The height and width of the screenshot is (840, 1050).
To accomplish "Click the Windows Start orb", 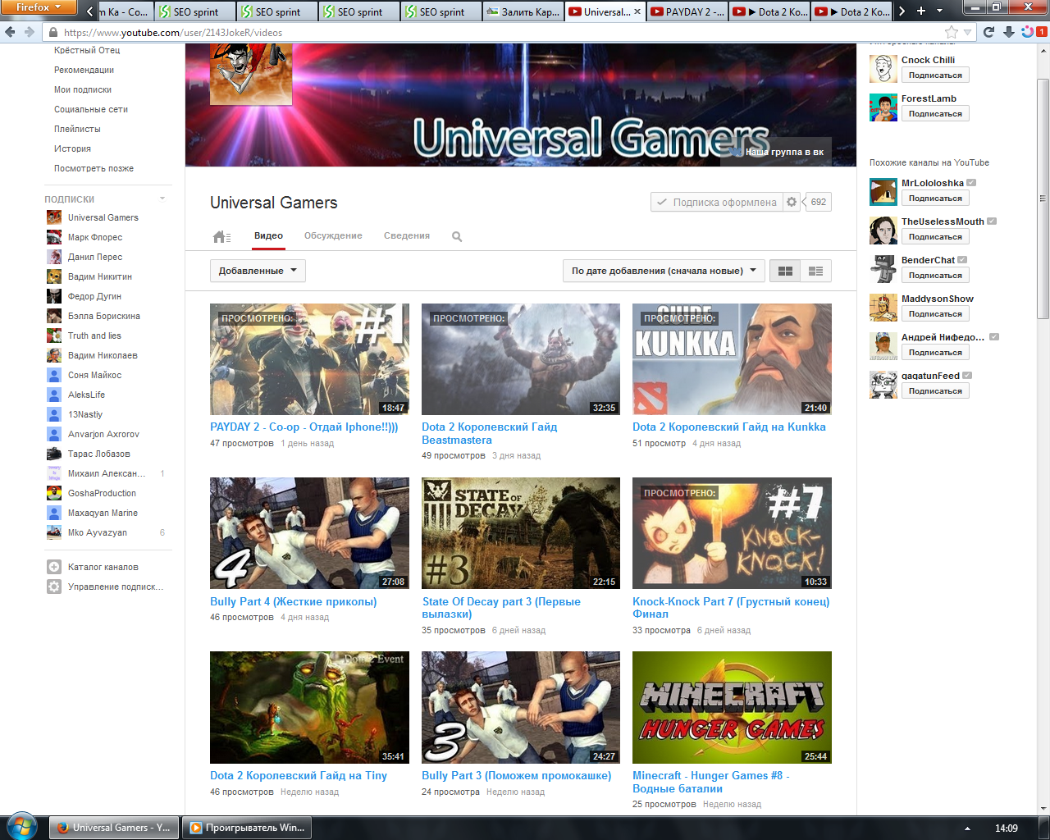I will [x=21, y=827].
